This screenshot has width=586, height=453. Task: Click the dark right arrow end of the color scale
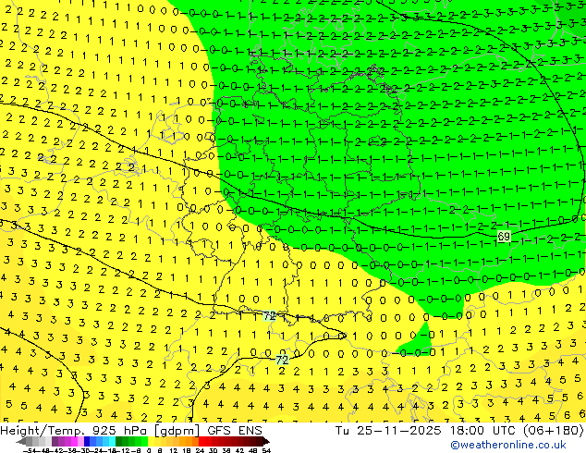(266, 442)
